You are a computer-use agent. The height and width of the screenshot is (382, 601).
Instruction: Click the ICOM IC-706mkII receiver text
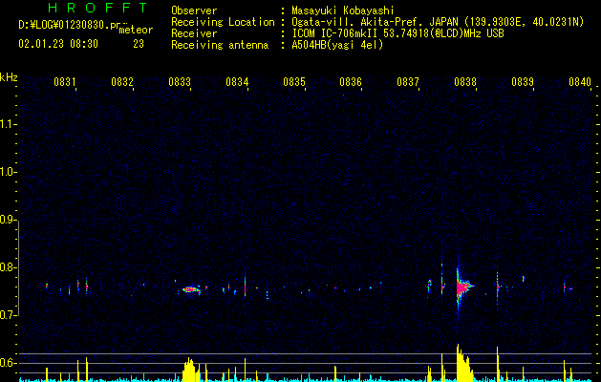click(x=397, y=33)
